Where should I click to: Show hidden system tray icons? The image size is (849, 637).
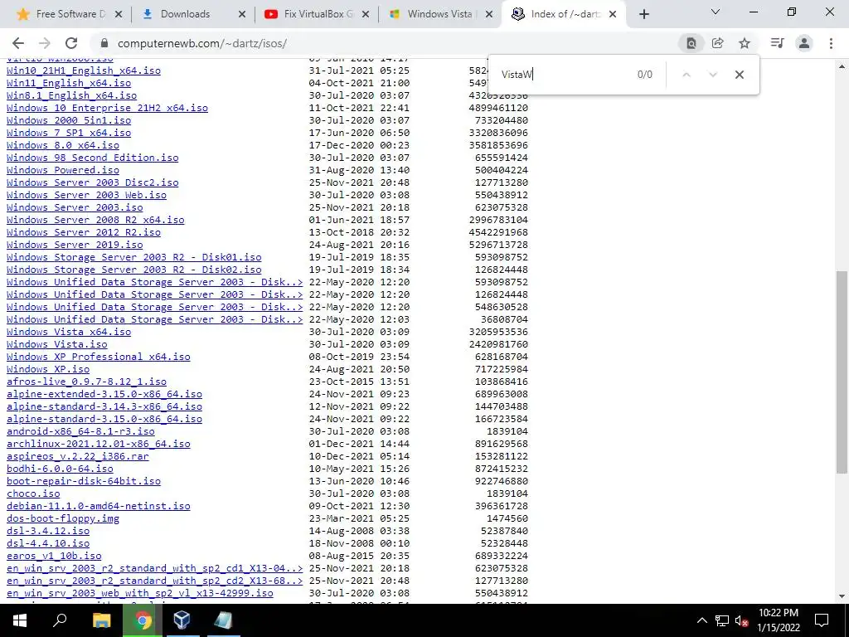pos(701,620)
